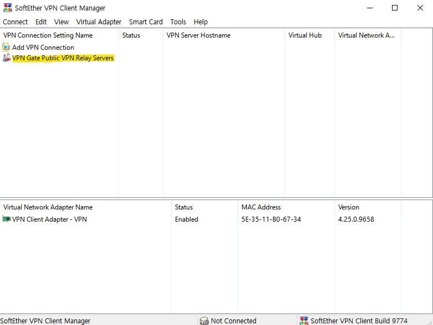Click the Enabled status cell
433x325 pixels.
[x=187, y=219]
